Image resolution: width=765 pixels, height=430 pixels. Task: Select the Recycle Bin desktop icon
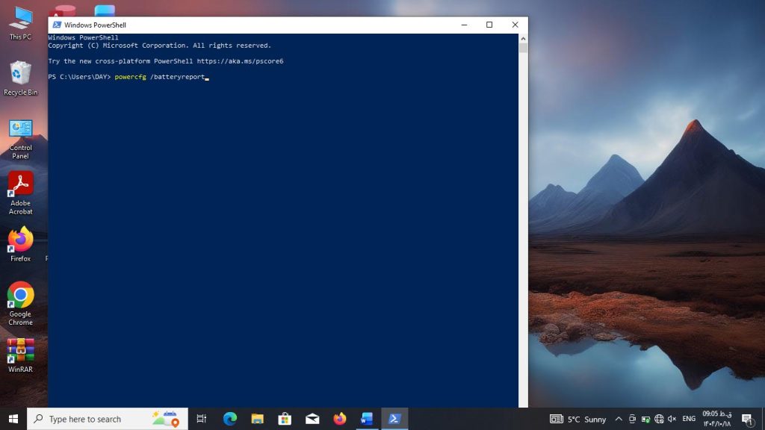click(x=20, y=78)
